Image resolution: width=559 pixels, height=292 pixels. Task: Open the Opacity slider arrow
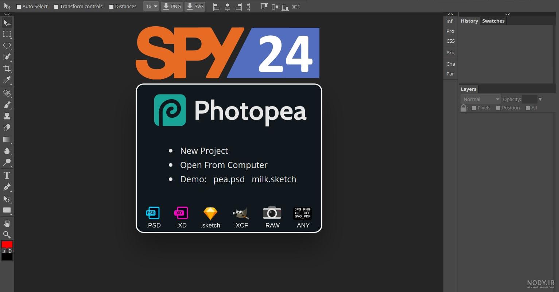point(540,99)
